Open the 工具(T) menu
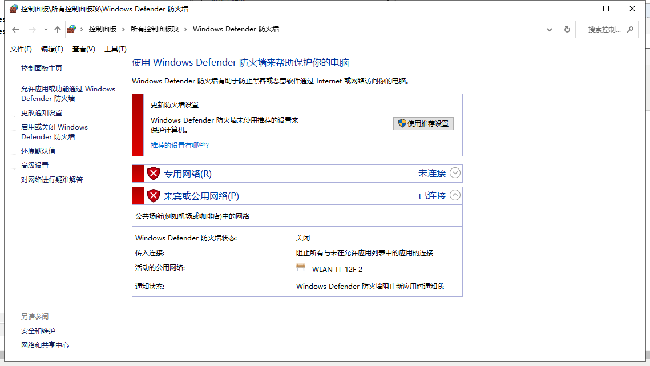This screenshot has height=366, width=650. click(x=115, y=49)
